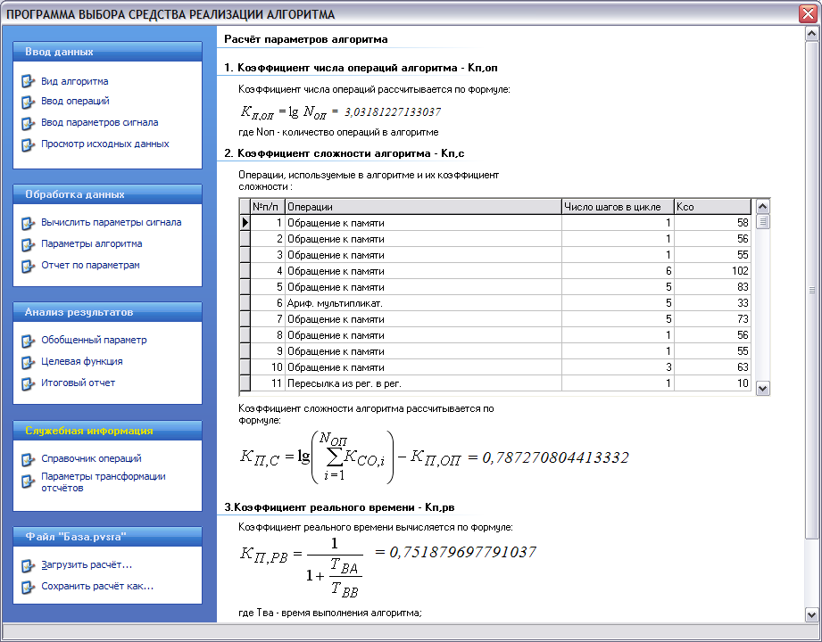Click the row 2 record selector

pos(245,239)
